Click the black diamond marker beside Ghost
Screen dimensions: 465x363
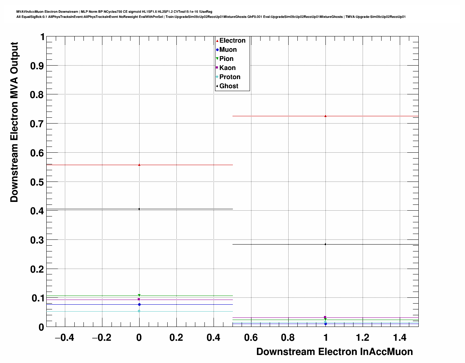[x=217, y=86]
